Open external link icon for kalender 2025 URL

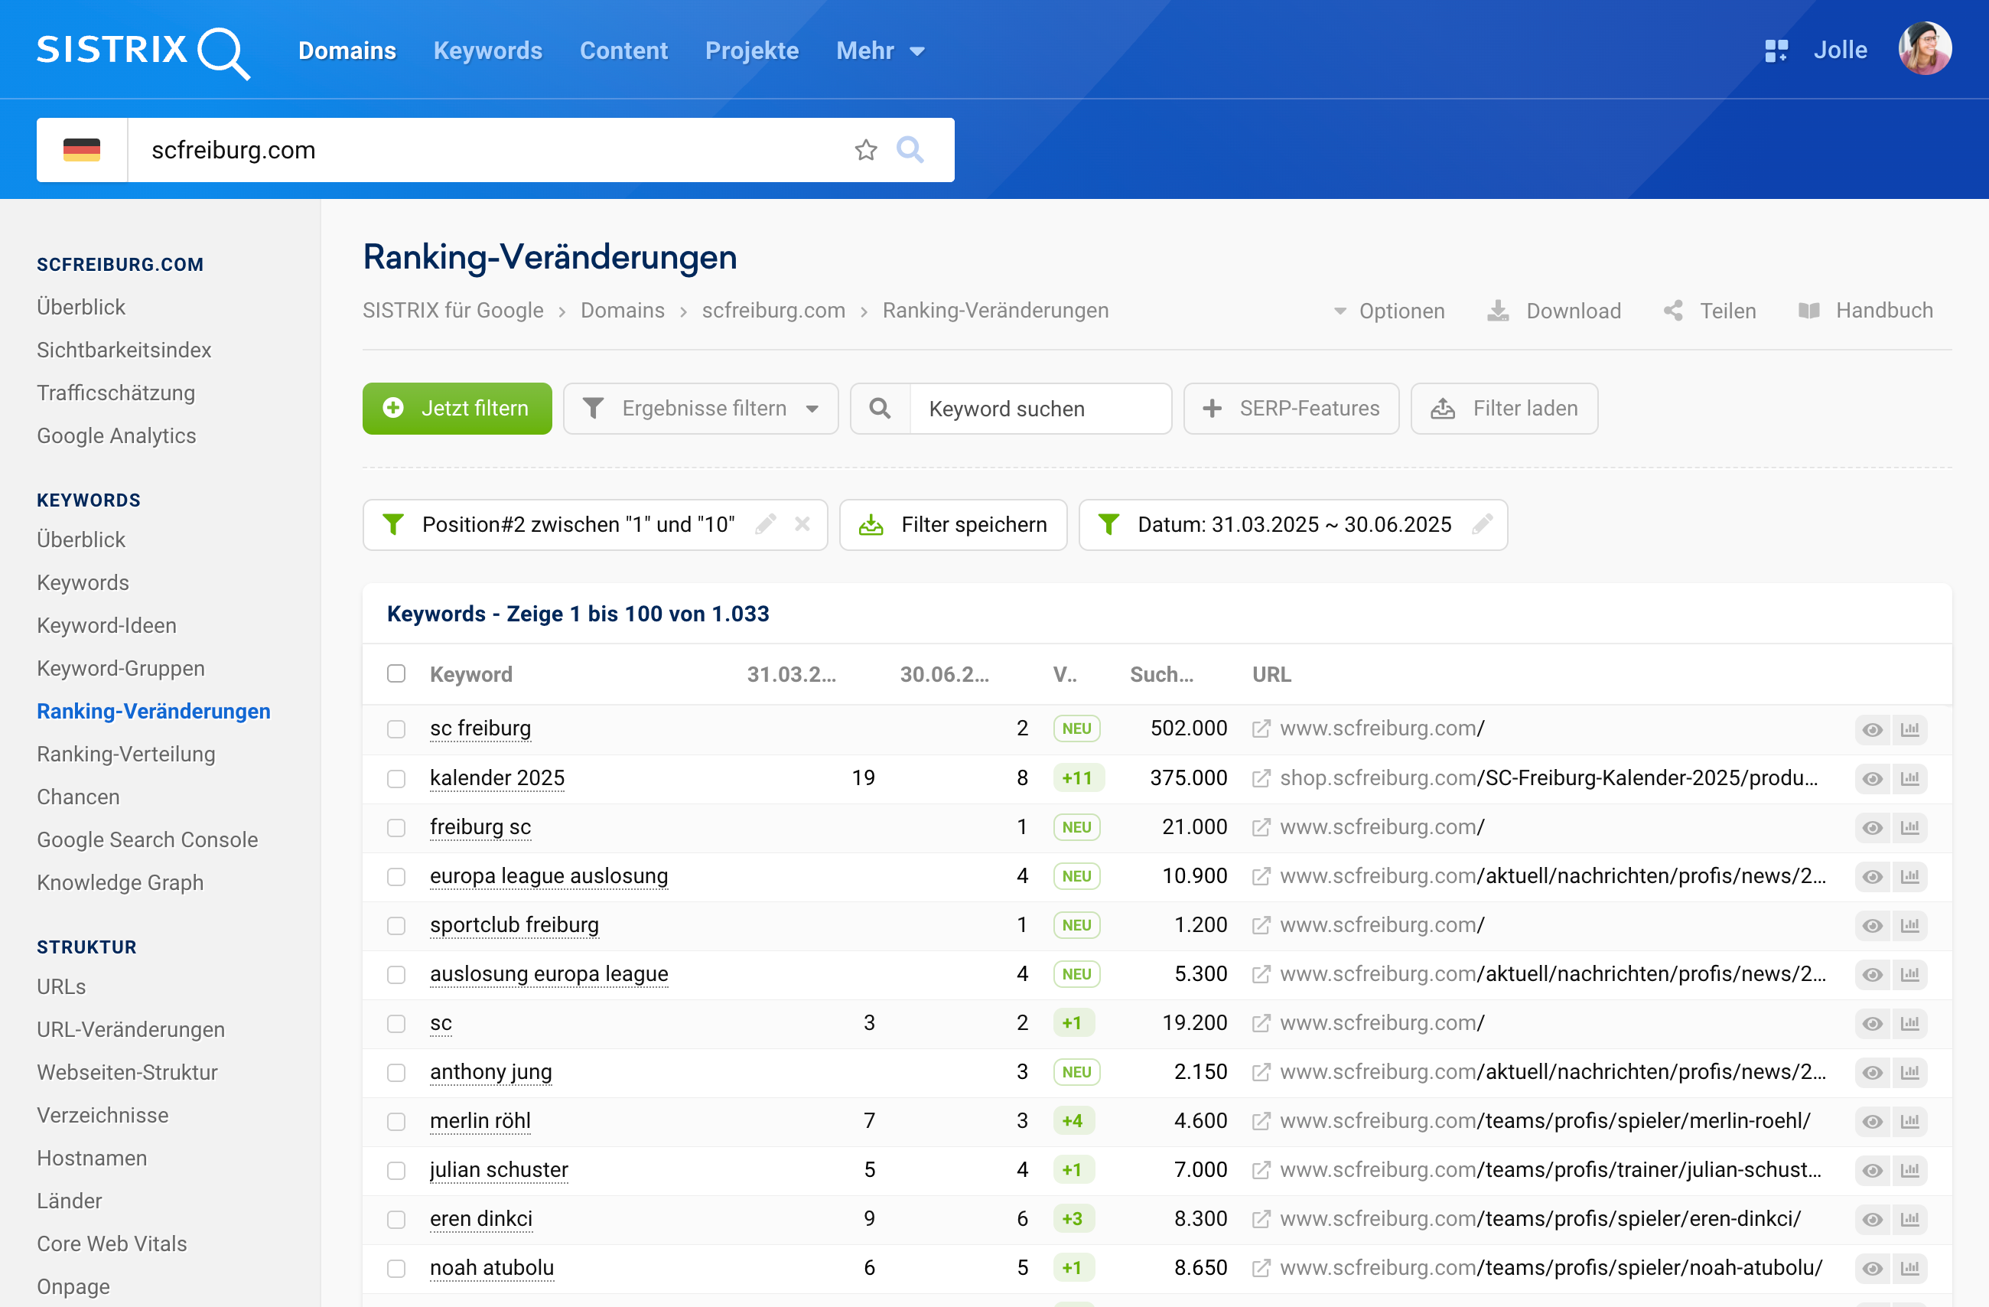pos(1261,778)
